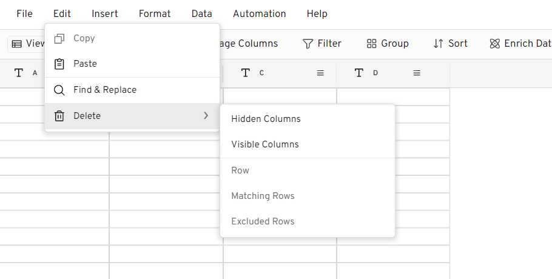The image size is (552, 279).
Task: Click the Find & Replace magnifier icon
Action: coord(59,90)
